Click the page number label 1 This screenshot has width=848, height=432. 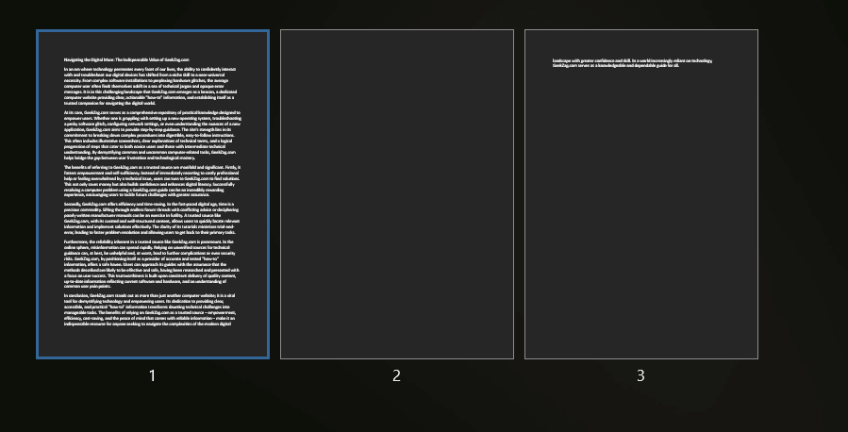click(153, 375)
